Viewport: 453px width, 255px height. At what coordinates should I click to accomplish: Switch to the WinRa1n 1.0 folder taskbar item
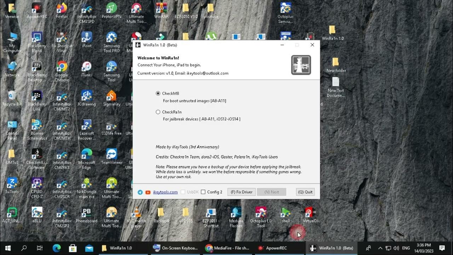point(123,248)
